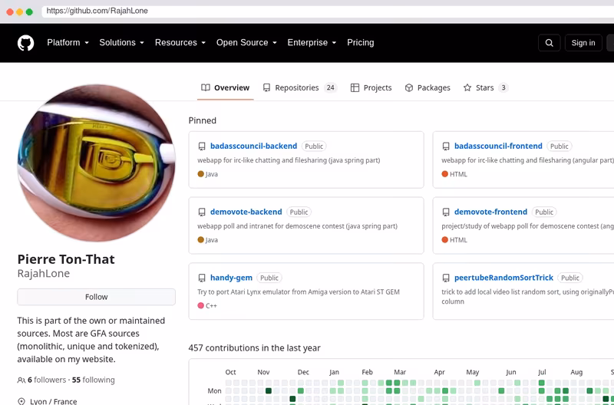Switch to the Projects tab
Screen dimensions: 614x405
point(371,87)
